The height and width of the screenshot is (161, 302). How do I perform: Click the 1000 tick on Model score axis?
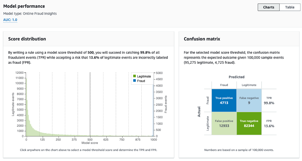pos(153,140)
